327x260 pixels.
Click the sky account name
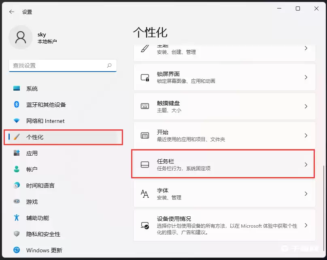tap(42, 34)
